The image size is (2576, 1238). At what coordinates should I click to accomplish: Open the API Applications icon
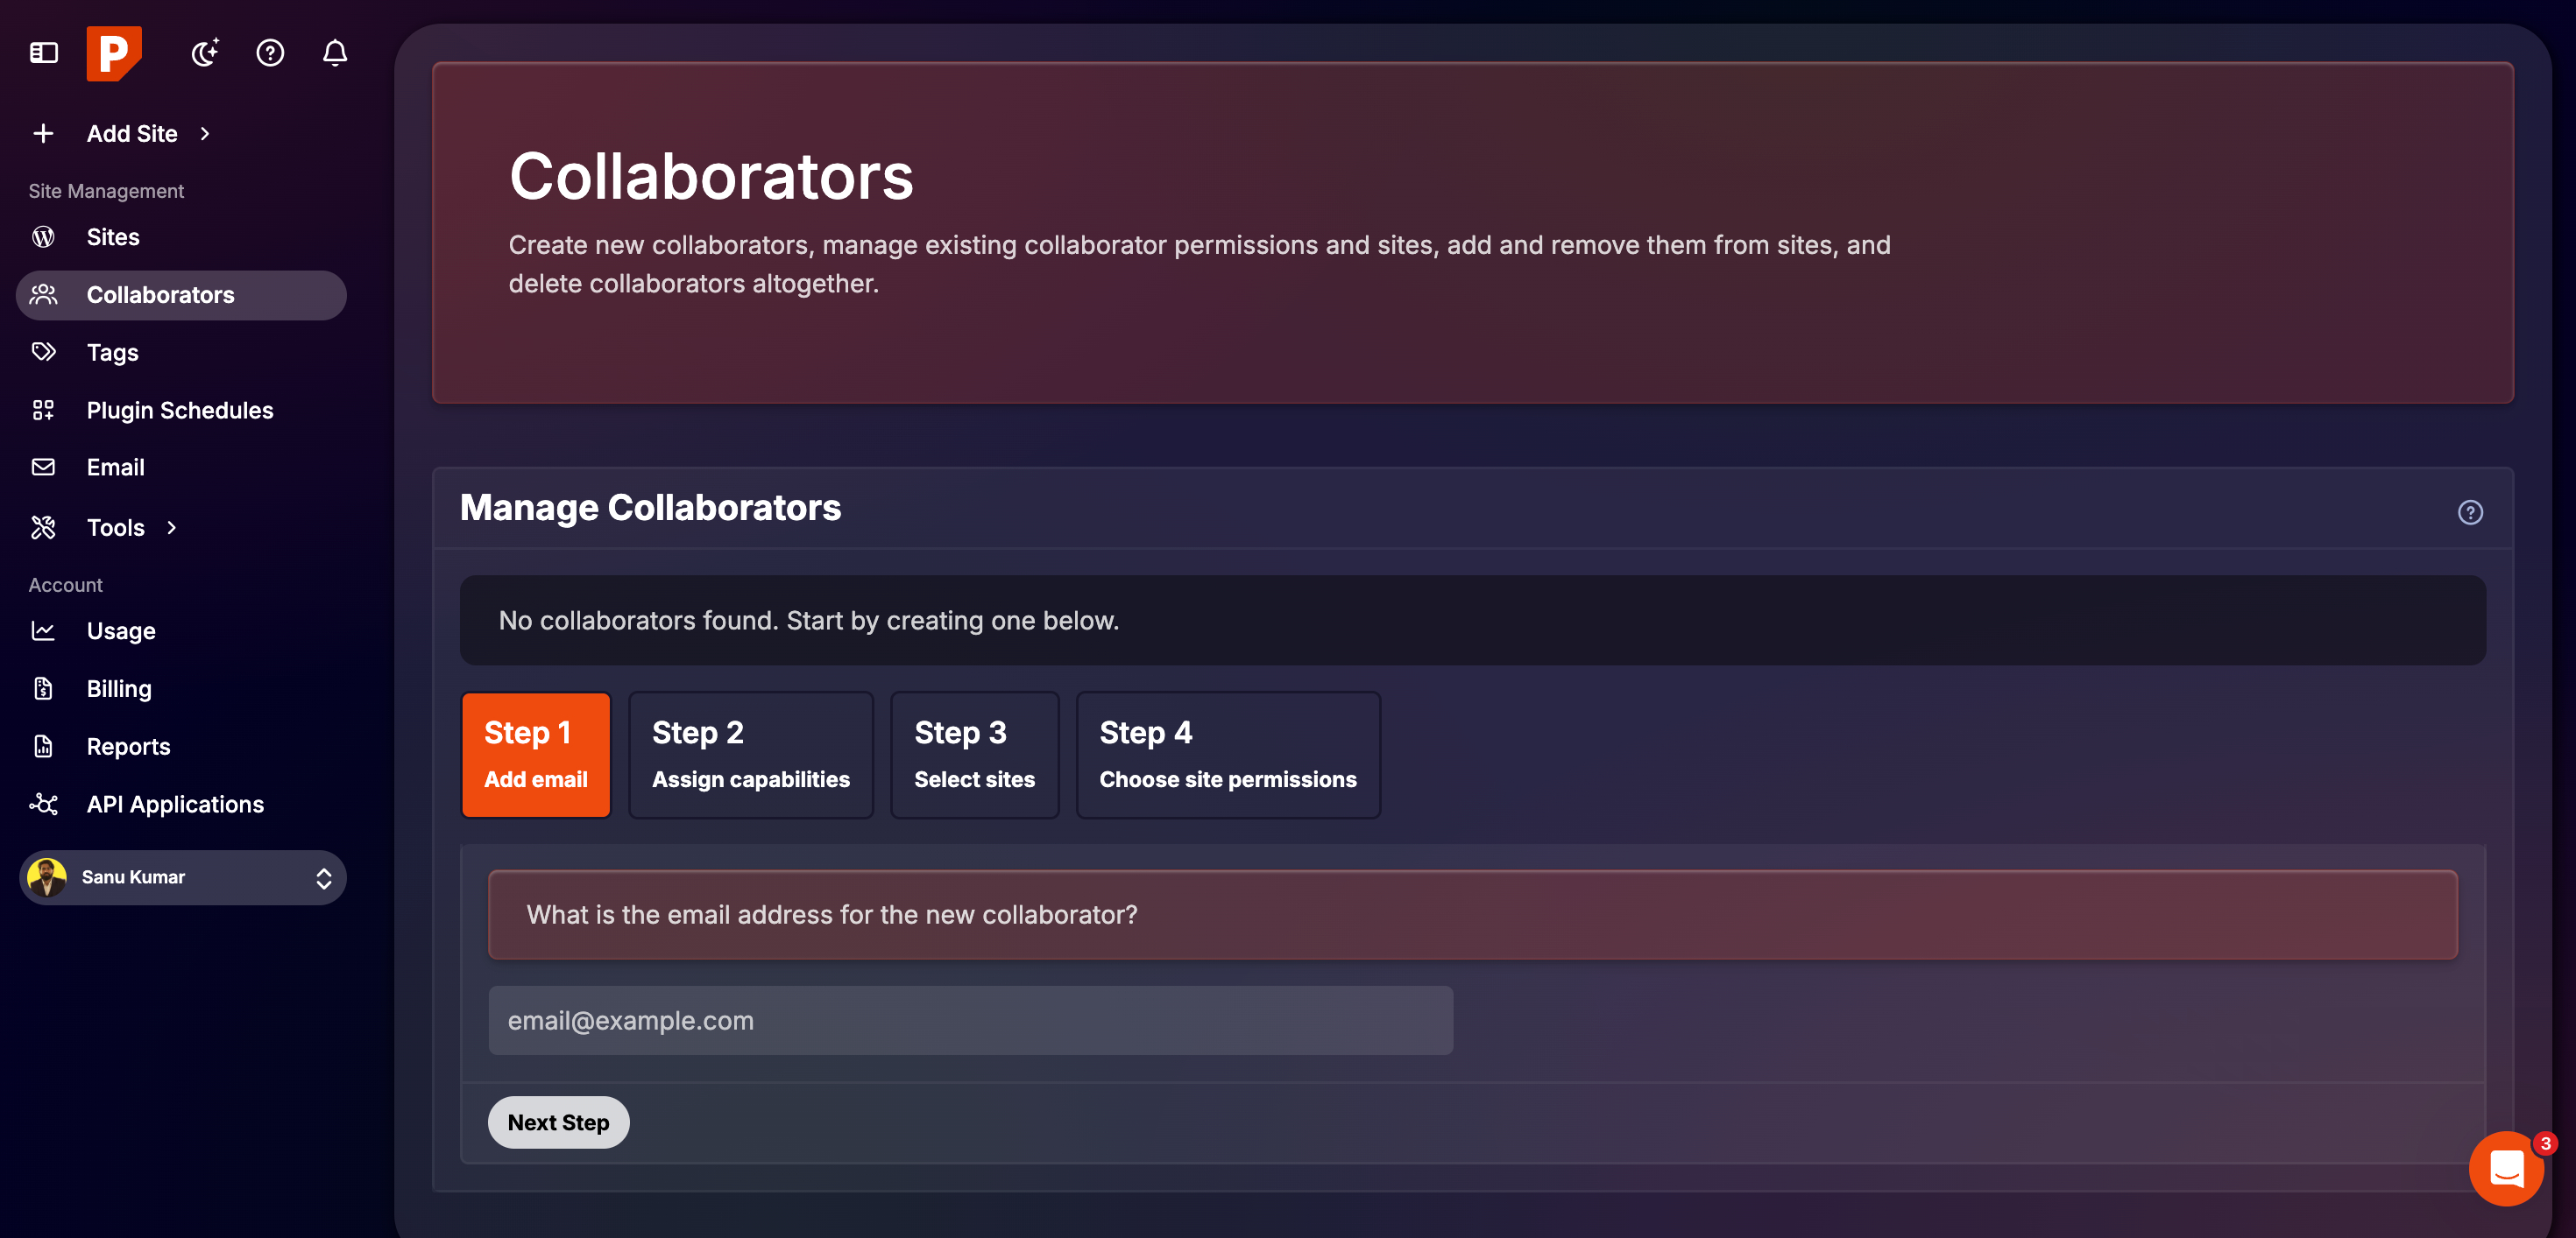pyautogui.click(x=45, y=804)
